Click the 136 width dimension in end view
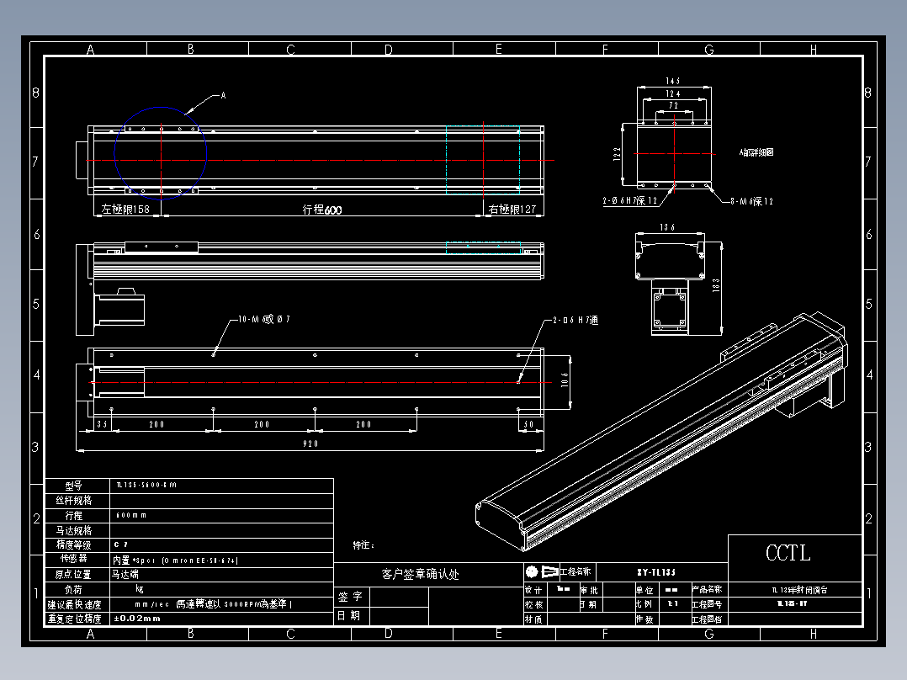 [x=667, y=227]
